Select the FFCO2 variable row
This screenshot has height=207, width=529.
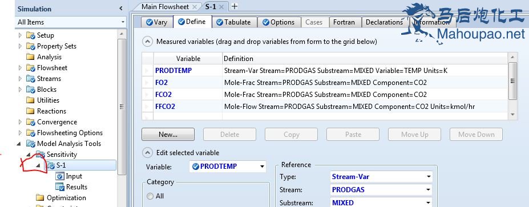(x=325, y=107)
